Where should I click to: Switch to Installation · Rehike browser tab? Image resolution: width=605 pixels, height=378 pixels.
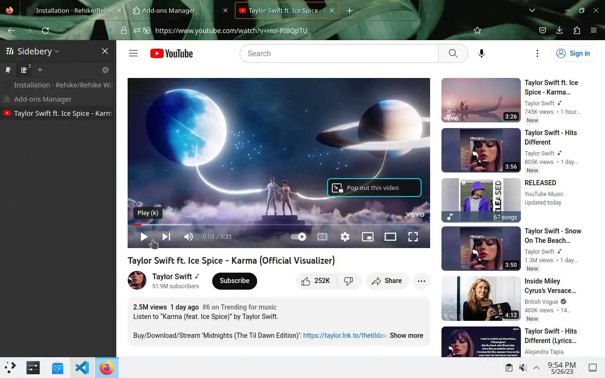[x=75, y=10]
